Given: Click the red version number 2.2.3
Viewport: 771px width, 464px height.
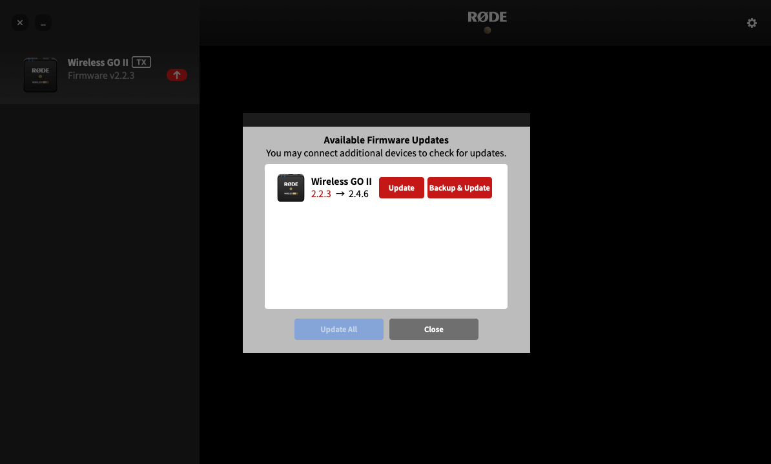Looking at the screenshot, I should [x=321, y=193].
